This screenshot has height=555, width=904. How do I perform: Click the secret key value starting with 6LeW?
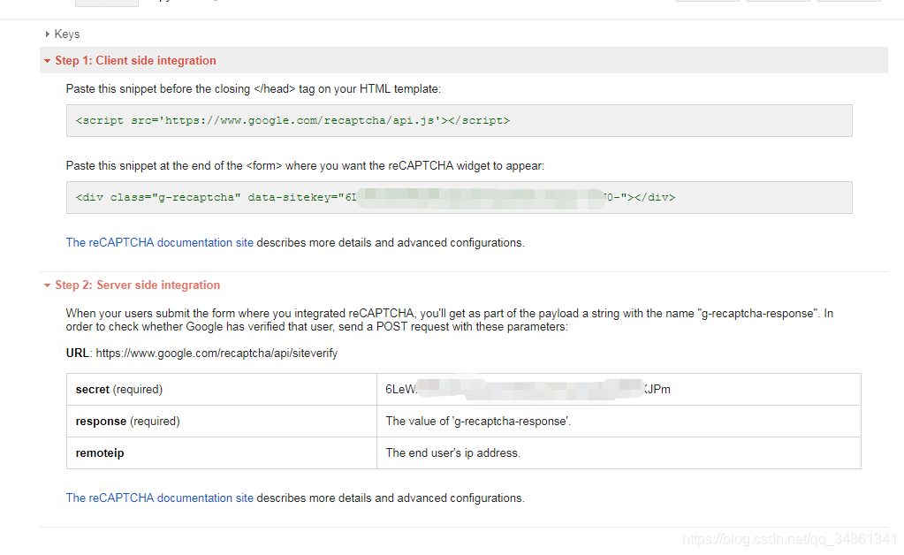point(528,389)
